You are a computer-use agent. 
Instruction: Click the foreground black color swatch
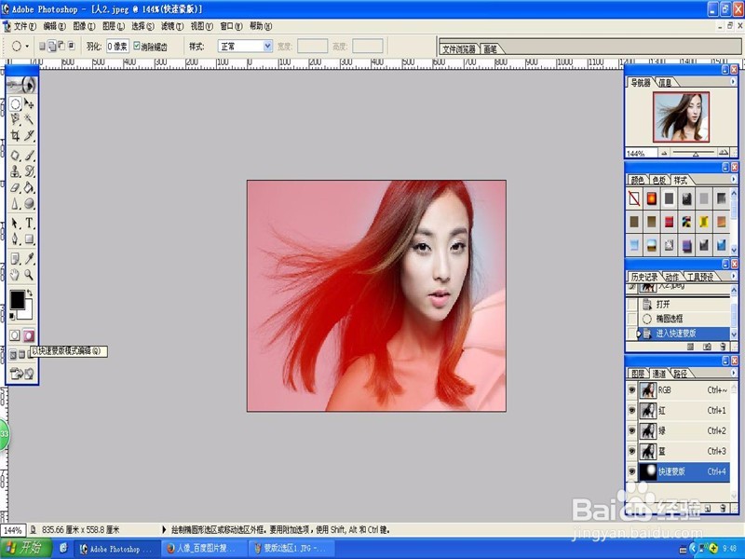17,299
